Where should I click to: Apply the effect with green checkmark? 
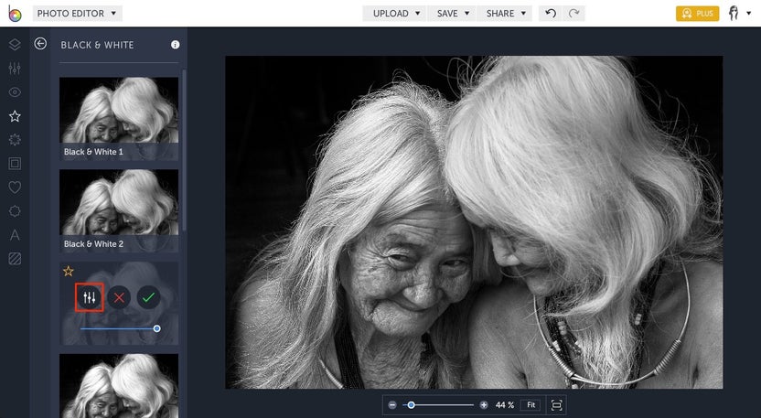(148, 297)
